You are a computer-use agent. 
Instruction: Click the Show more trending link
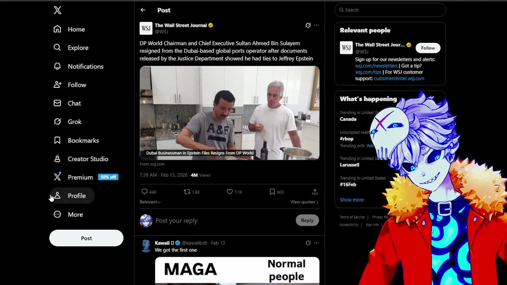point(352,200)
